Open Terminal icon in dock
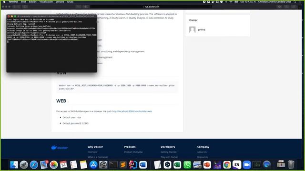305x171 pixels. [113, 165]
